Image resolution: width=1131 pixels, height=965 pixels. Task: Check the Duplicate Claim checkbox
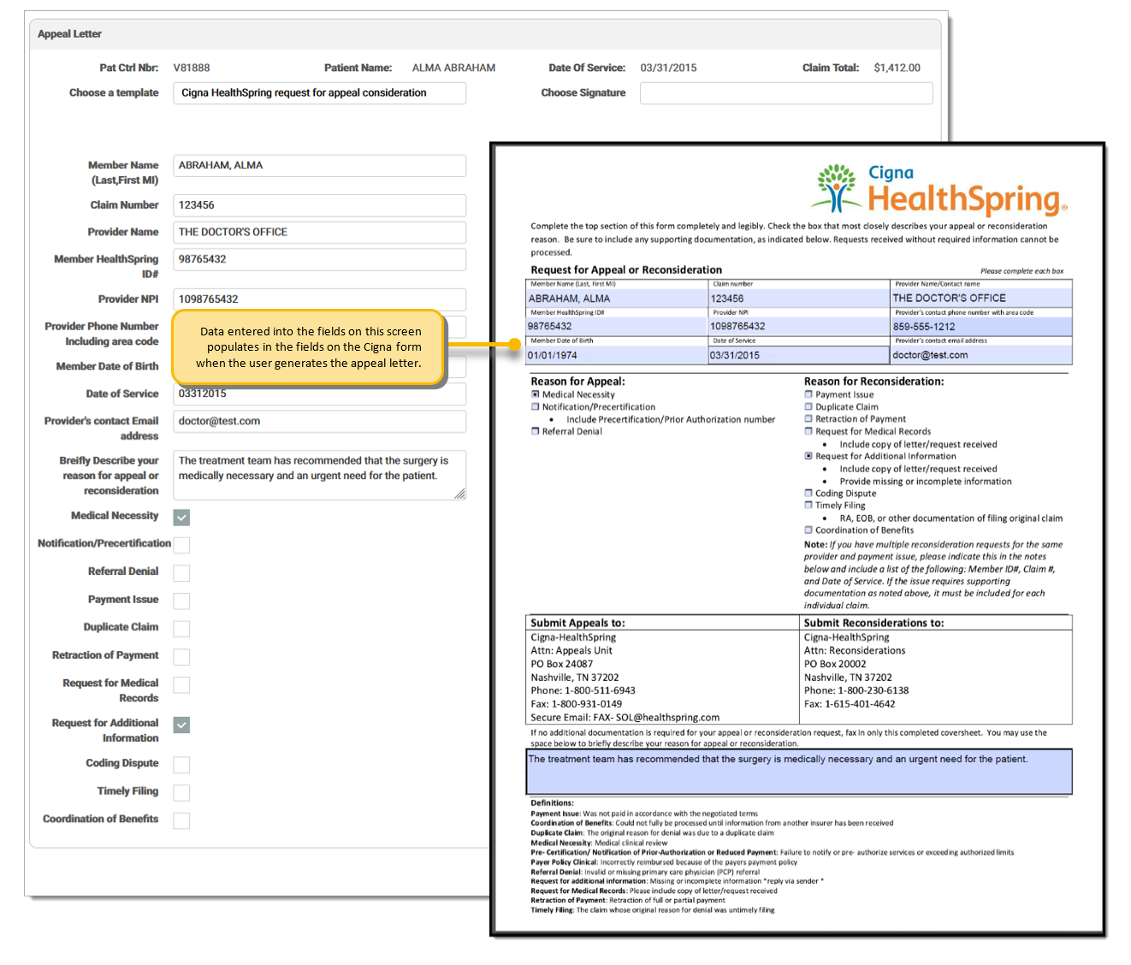pyautogui.click(x=181, y=628)
